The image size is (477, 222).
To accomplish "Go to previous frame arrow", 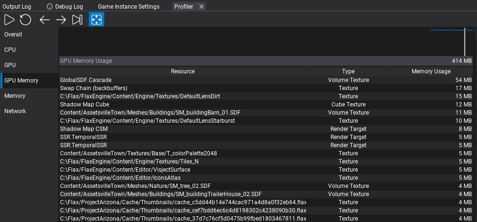I will 45,20.
